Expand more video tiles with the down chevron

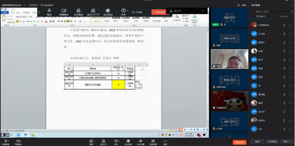click(229, 136)
